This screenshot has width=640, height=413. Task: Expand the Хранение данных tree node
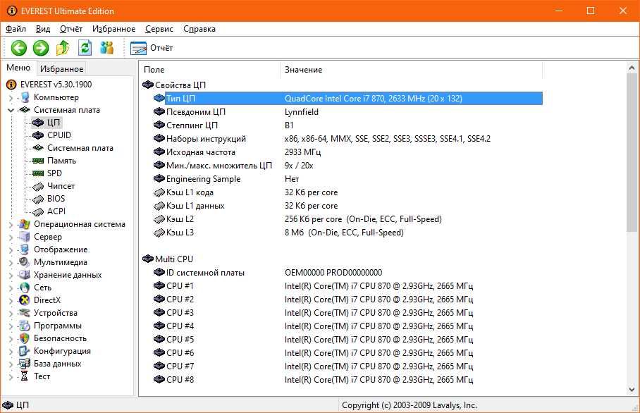pos(11,275)
